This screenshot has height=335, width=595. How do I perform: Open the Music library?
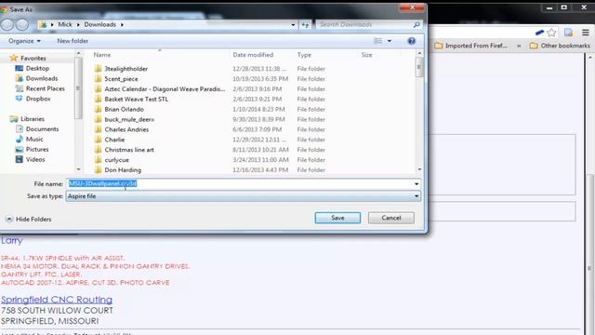(34, 140)
